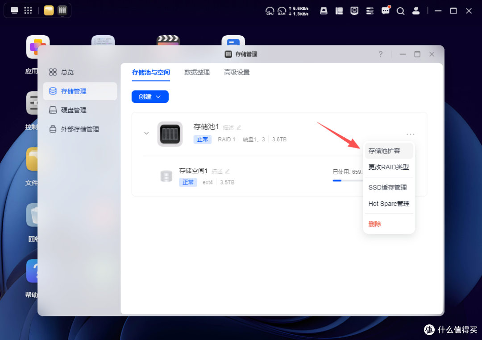The height and width of the screenshot is (340, 482).
Task: Choose 更改RAID类型 from the context menu
Action: point(389,167)
